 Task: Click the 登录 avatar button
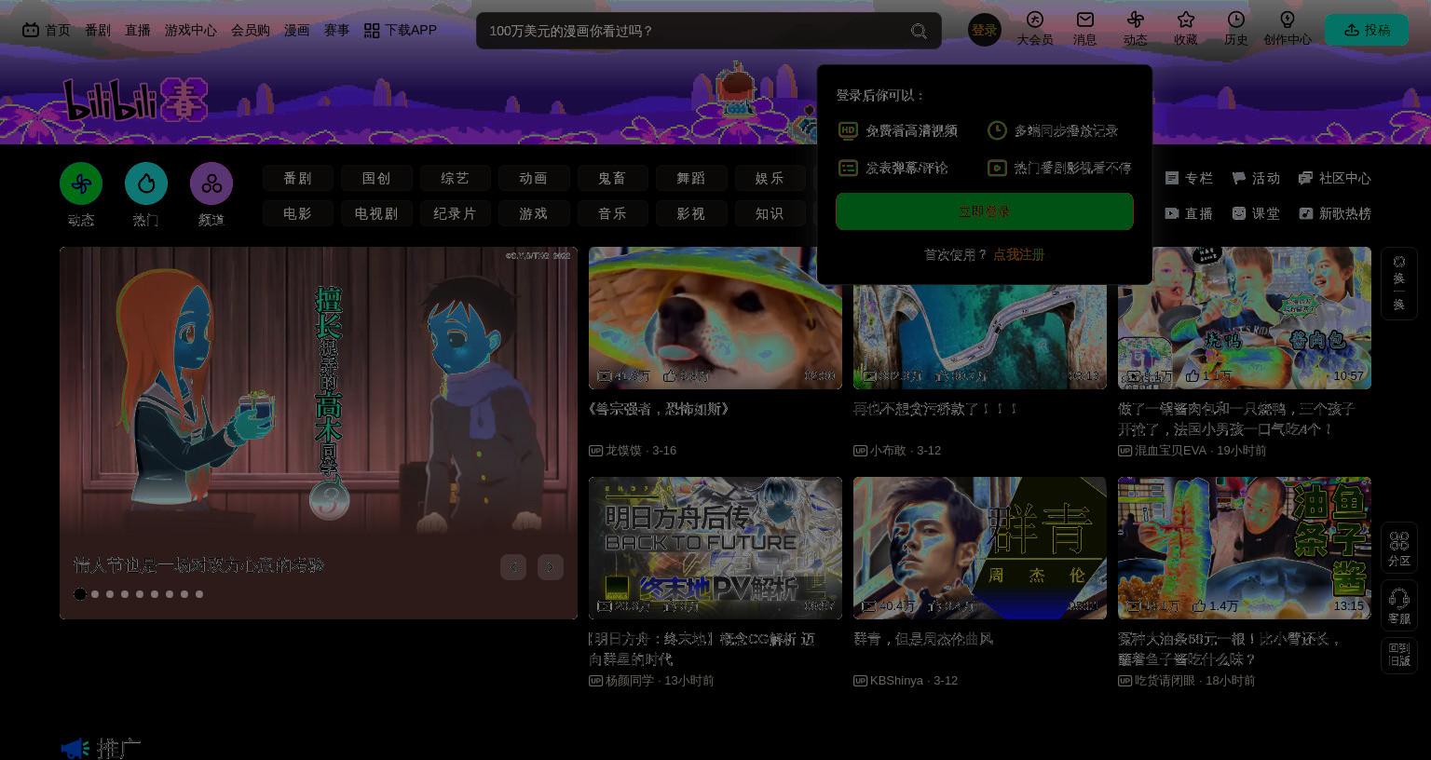click(985, 31)
